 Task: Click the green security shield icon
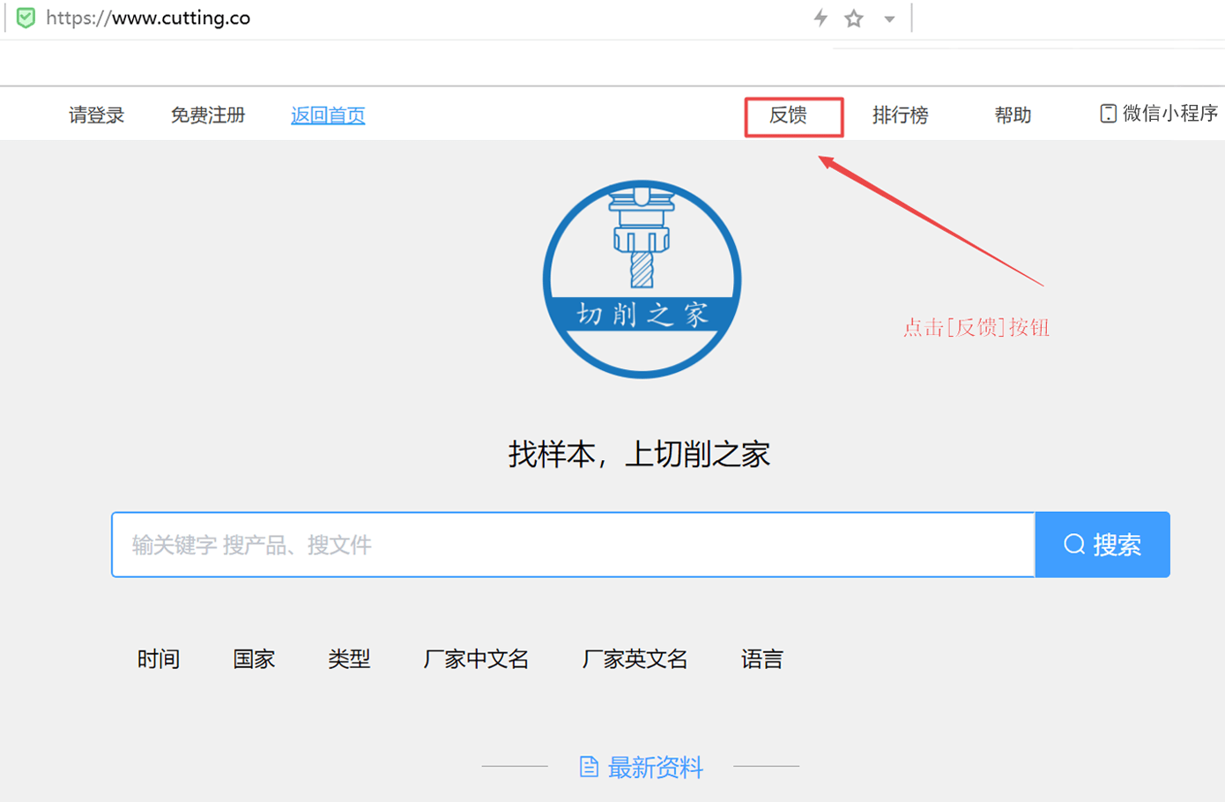(x=26, y=18)
